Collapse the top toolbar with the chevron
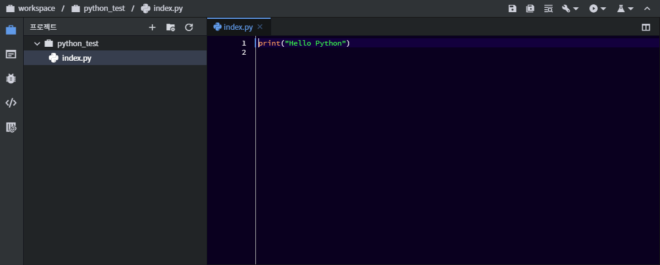 (x=647, y=9)
